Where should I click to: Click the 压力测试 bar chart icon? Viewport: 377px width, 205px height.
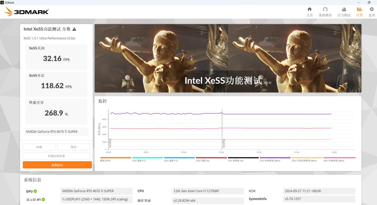pos(344,12)
